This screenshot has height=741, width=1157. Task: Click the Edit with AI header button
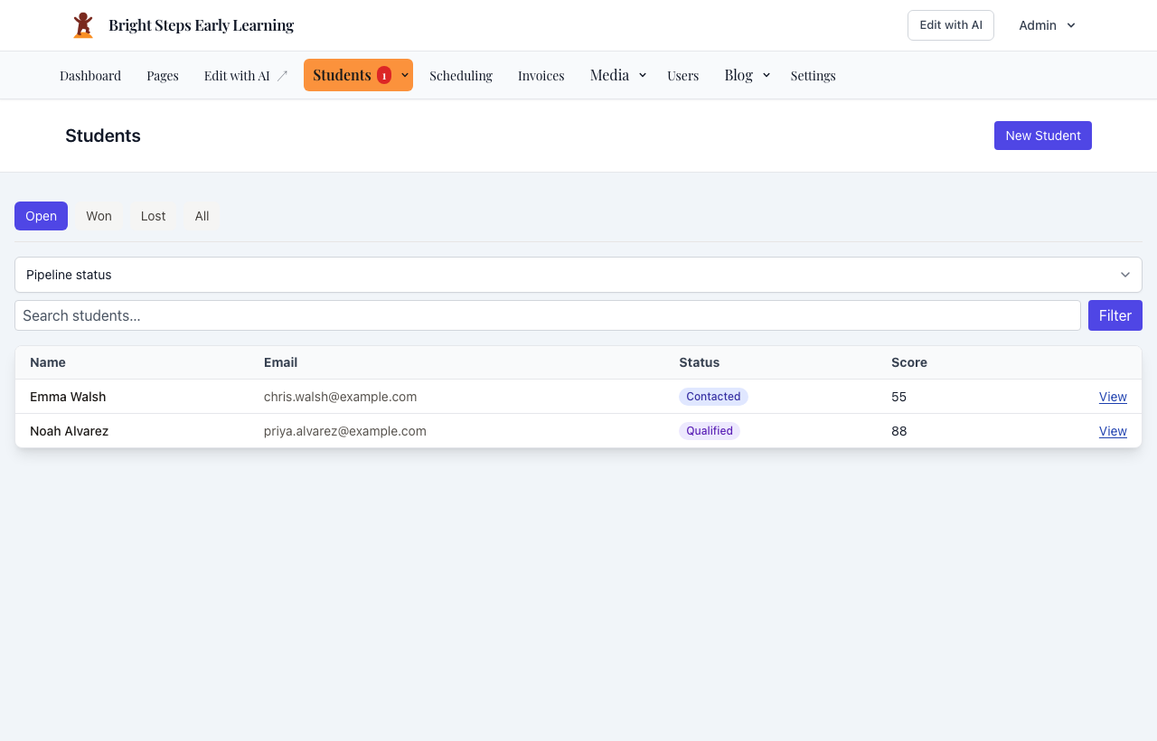951,25
